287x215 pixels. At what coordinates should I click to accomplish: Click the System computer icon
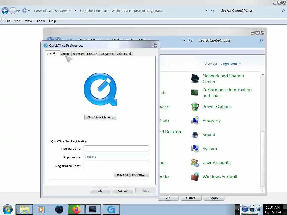pyautogui.click(x=195, y=148)
